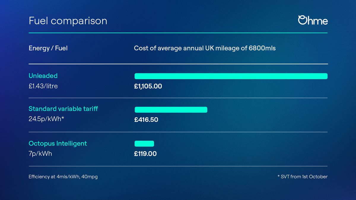Screen dimensions: 356x200
Task: Click the Standard variable tariff bar
Action: tap(171, 110)
